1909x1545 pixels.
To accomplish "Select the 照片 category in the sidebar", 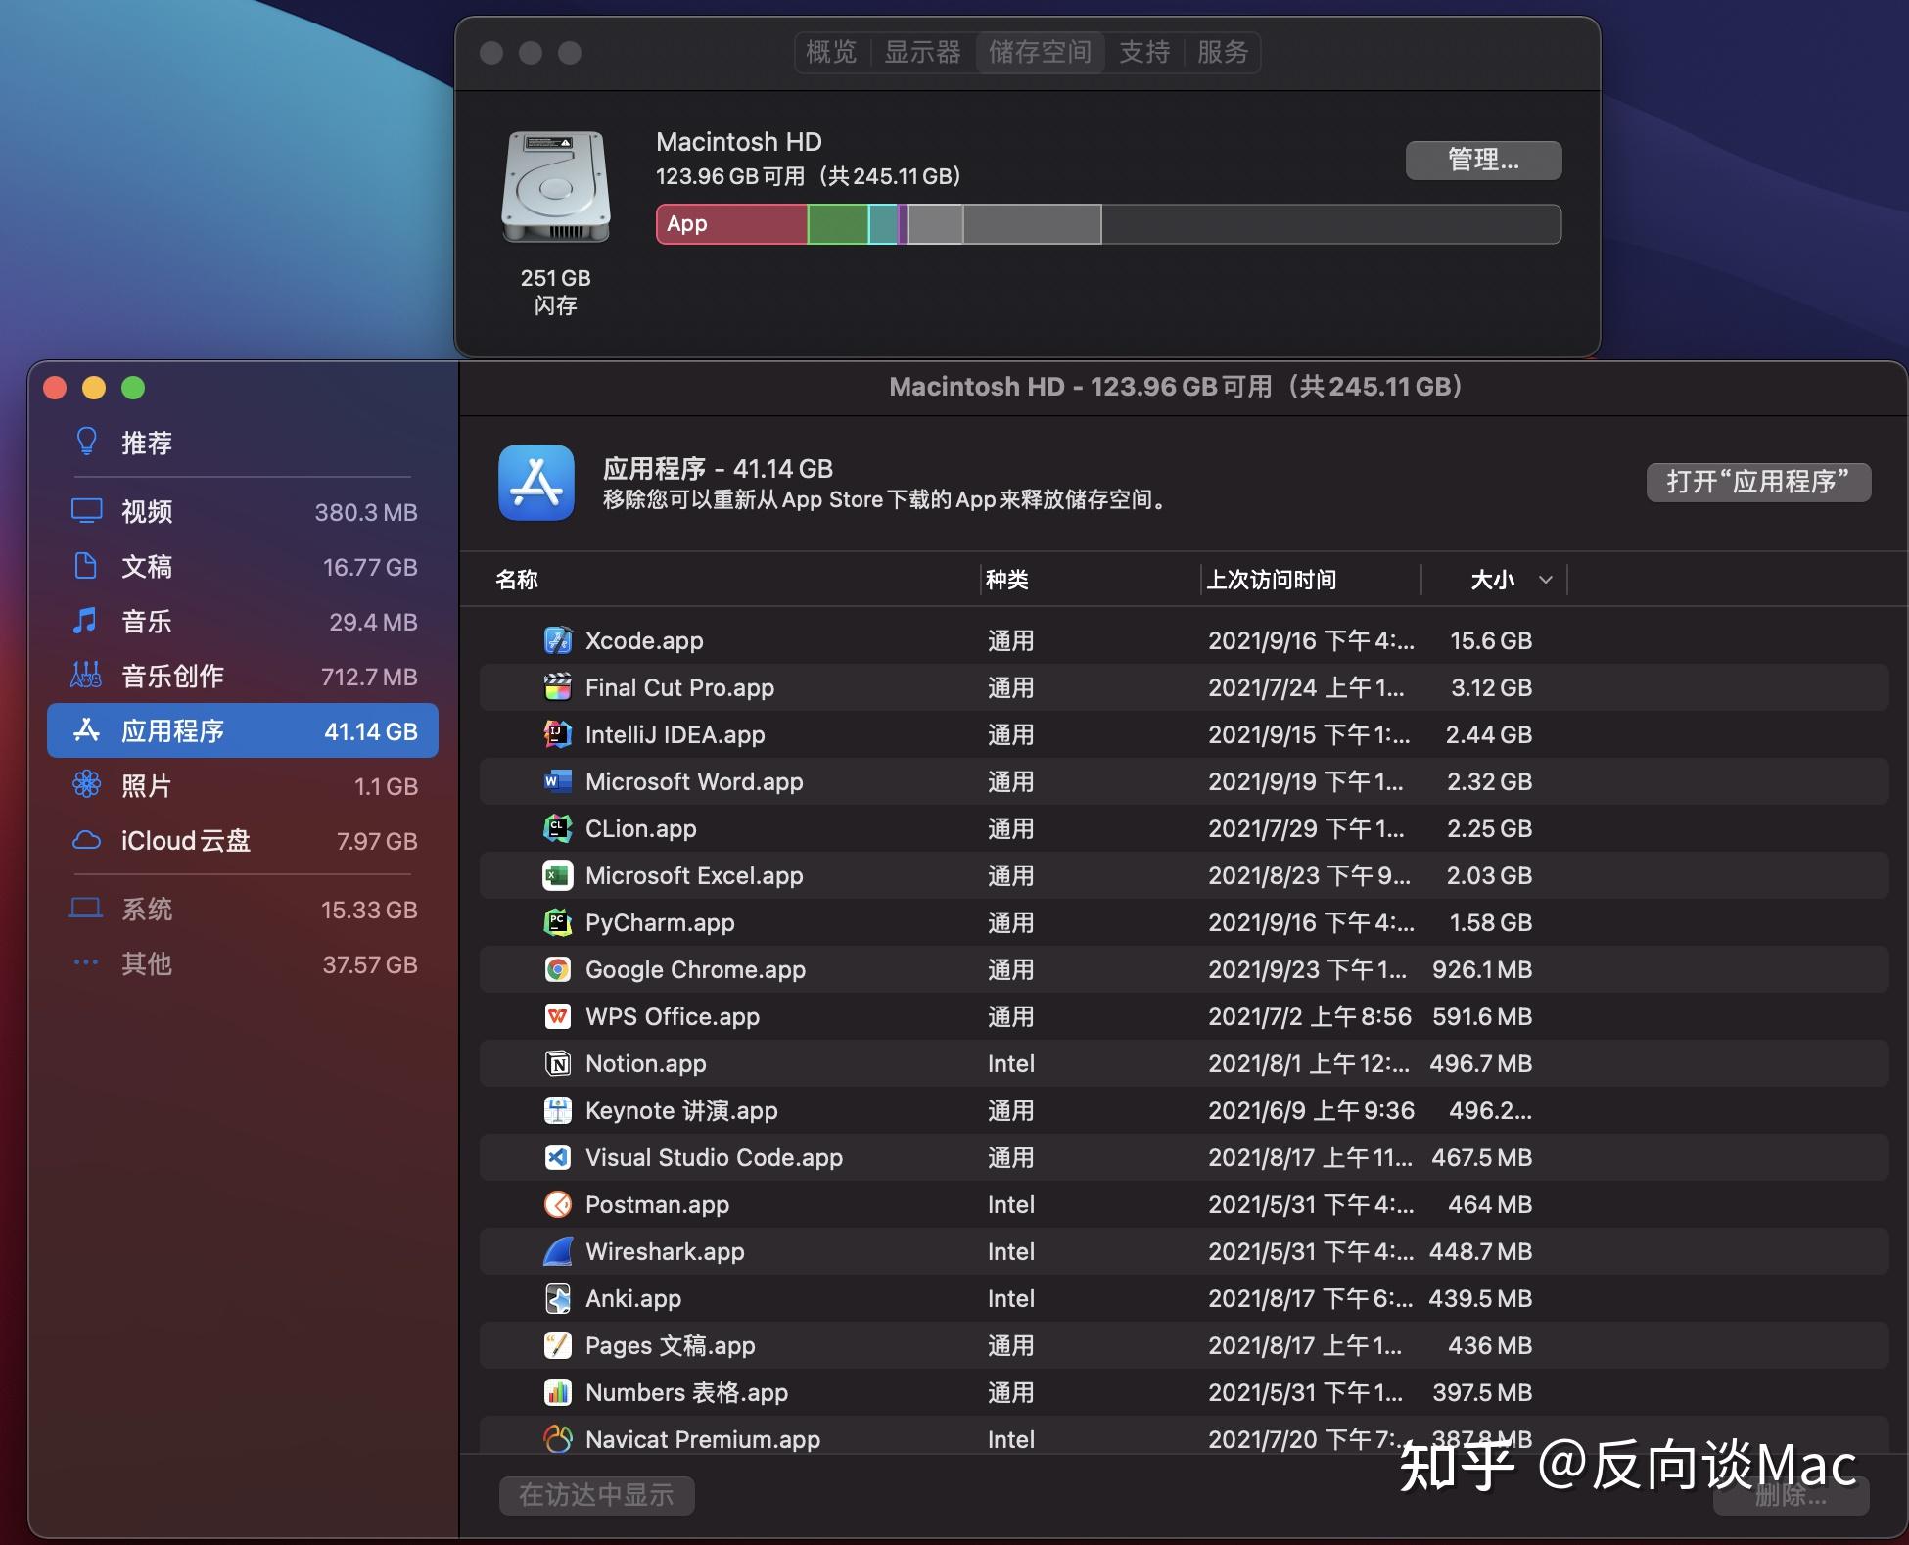I will 147,785.
